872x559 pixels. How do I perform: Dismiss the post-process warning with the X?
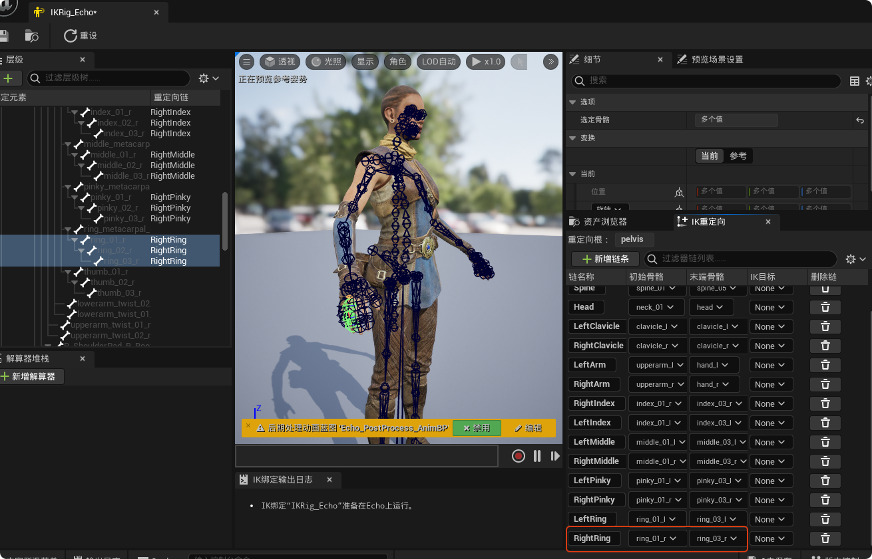pos(248,425)
